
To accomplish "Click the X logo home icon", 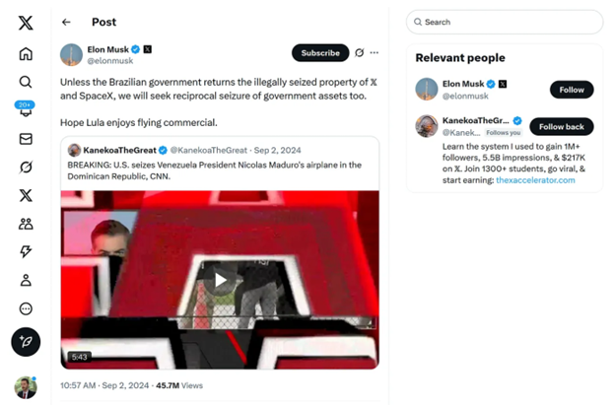I will (26, 24).
